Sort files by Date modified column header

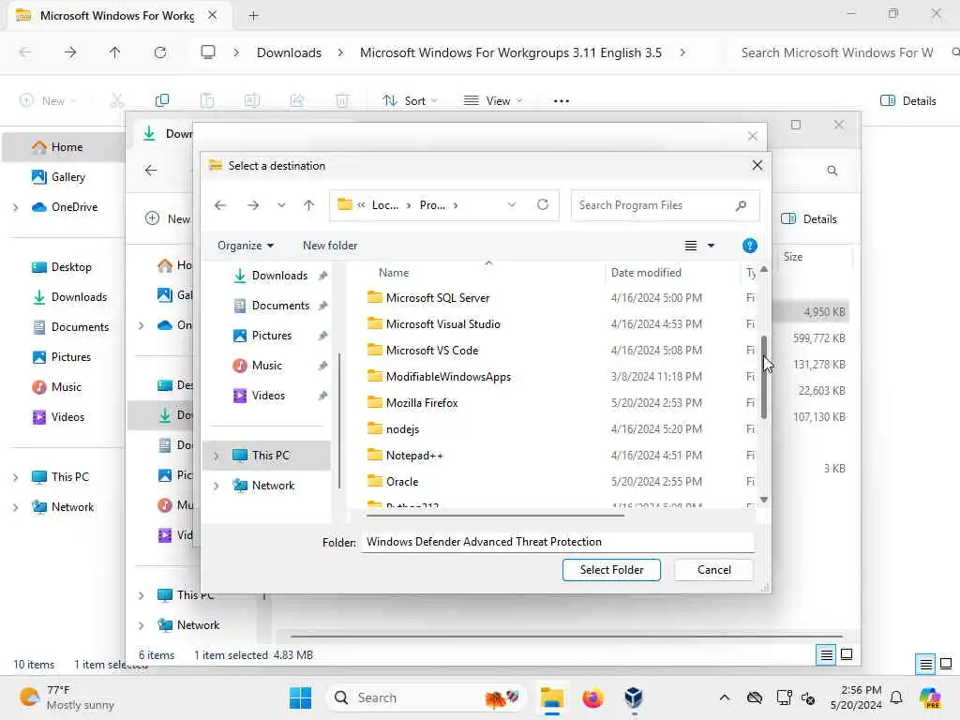click(646, 273)
